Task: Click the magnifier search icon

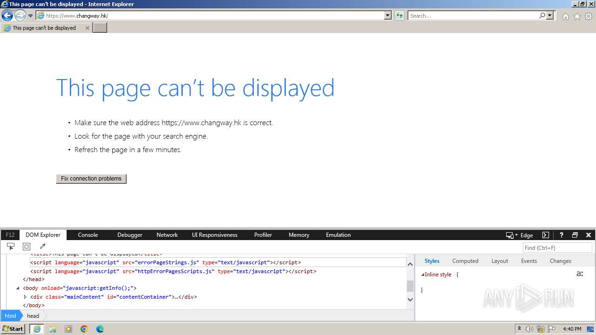Action: click(542, 15)
